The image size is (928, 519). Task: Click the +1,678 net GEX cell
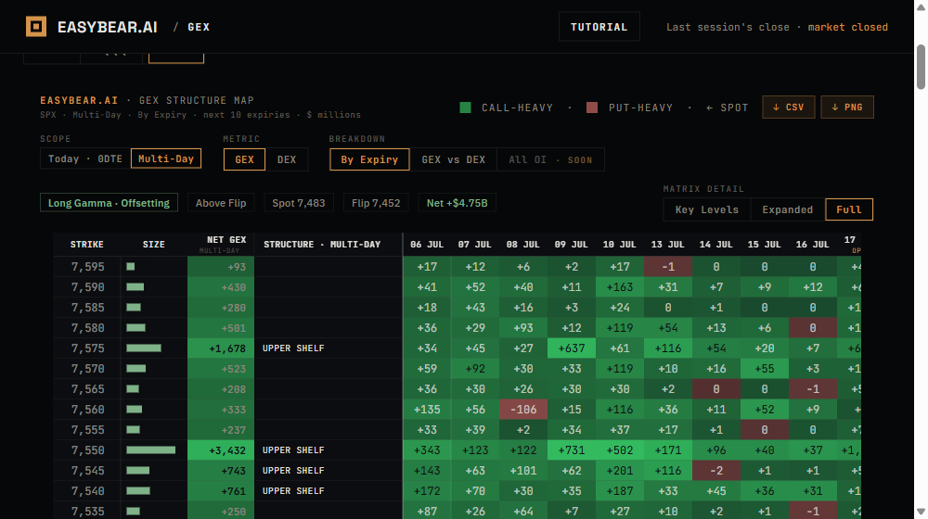coord(221,348)
